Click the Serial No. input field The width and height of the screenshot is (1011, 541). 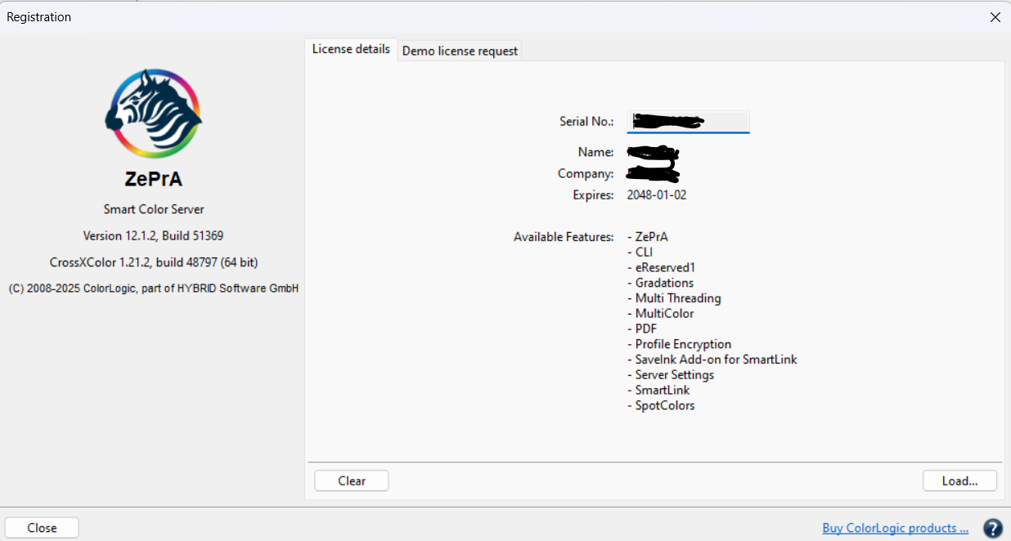point(688,121)
